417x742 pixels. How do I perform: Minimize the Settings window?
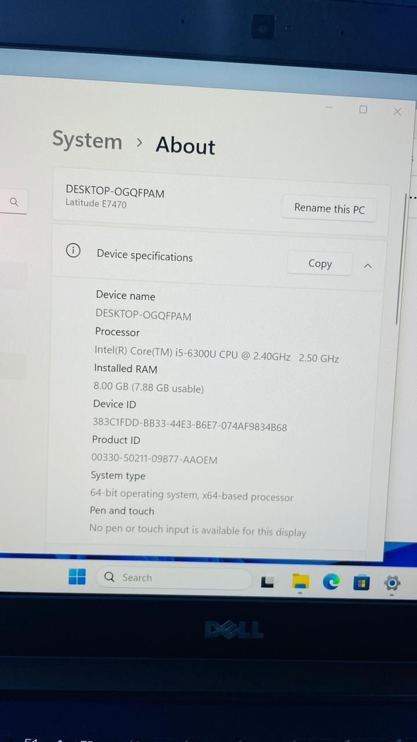pos(329,108)
